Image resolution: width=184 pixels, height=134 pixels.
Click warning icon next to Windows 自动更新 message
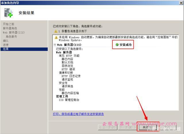[x=56, y=38]
